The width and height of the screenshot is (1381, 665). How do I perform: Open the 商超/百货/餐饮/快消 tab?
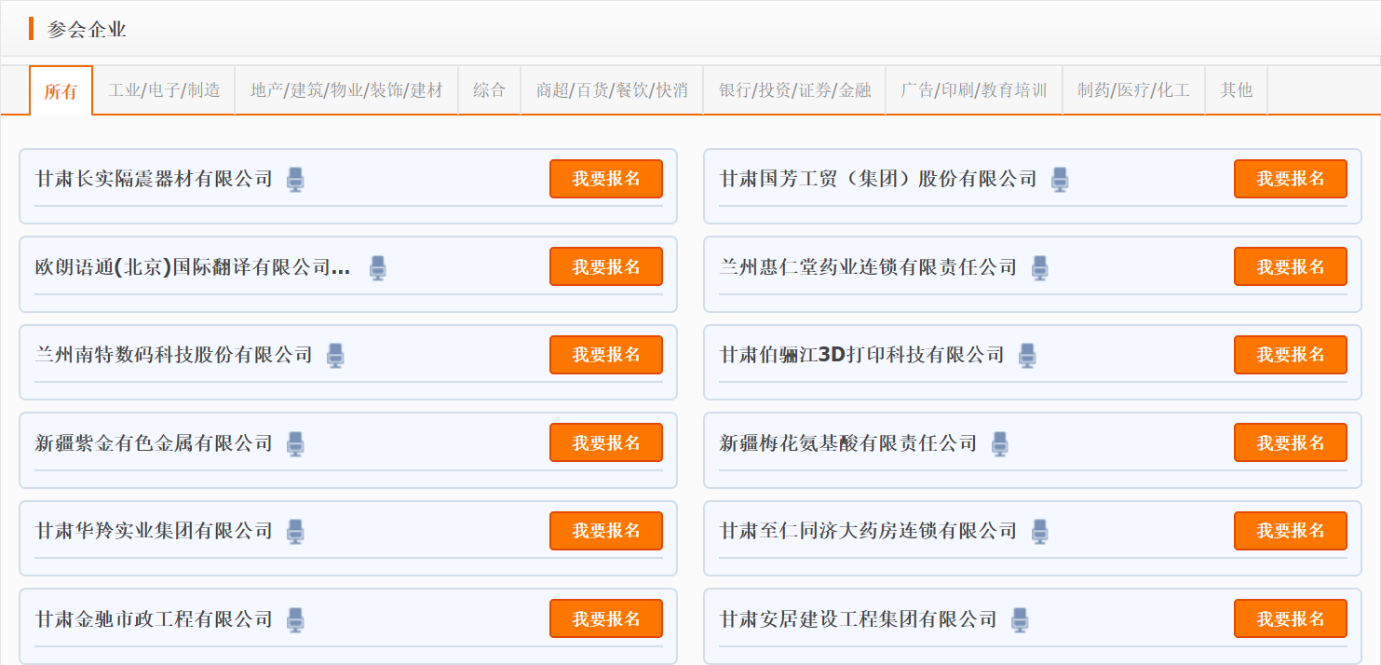pyautogui.click(x=612, y=90)
